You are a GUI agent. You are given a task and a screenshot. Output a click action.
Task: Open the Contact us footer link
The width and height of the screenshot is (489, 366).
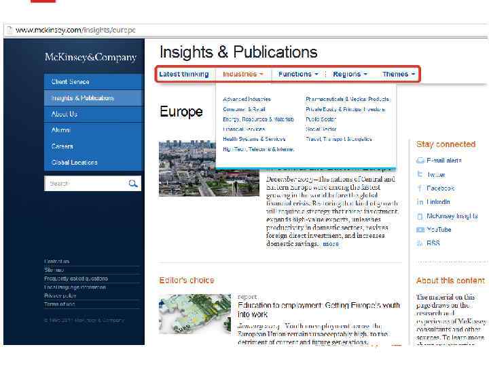pos(57,262)
